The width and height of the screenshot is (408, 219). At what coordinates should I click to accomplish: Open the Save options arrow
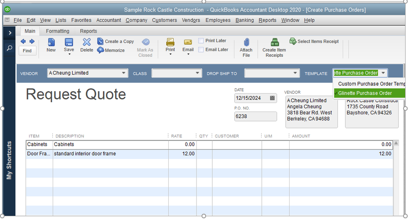[x=69, y=54]
